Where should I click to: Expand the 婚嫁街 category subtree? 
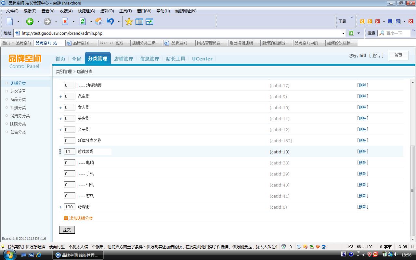tap(60, 207)
